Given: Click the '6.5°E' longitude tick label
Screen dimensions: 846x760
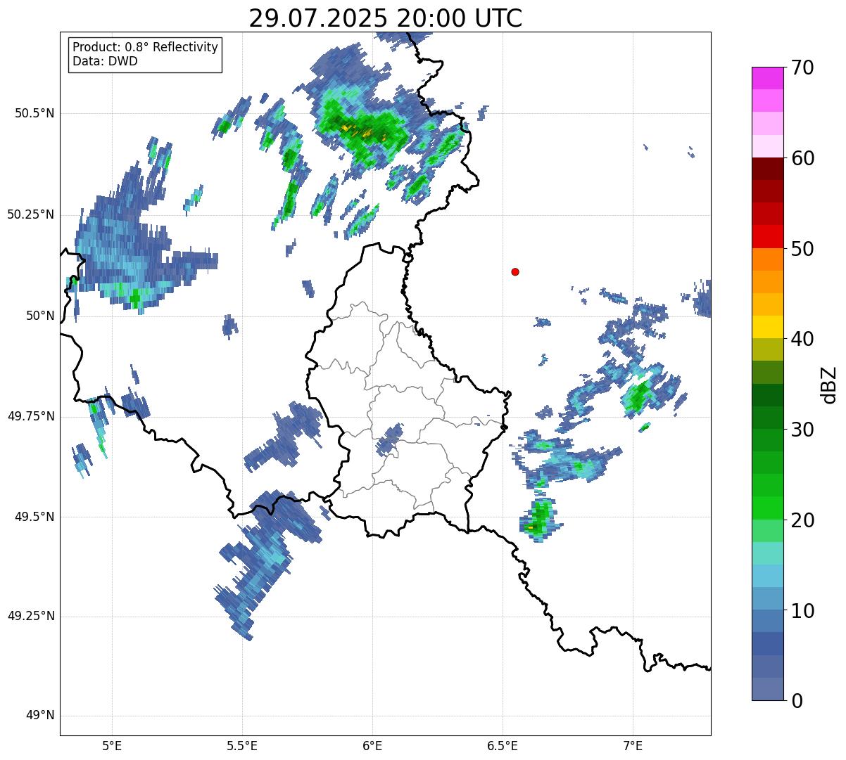Looking at the screenshot, I should (503, 747).
